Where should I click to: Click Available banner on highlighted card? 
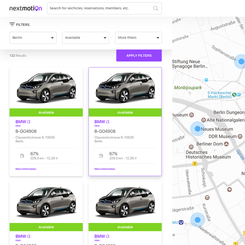click(125, 113)
